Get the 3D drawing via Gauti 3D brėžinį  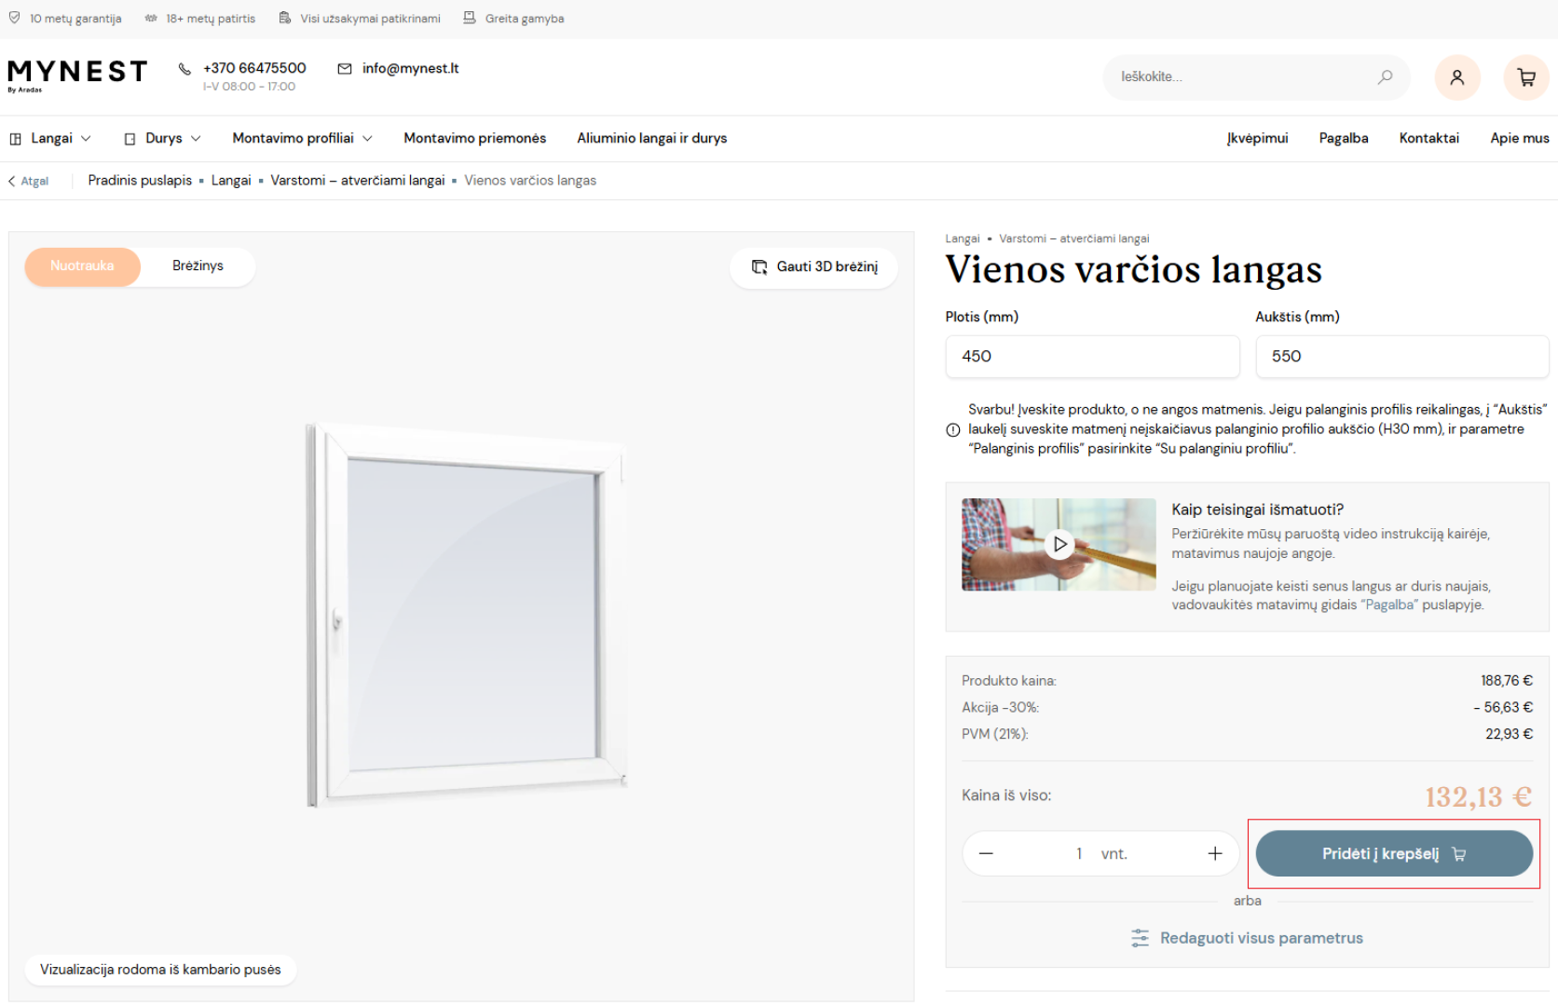814,267
